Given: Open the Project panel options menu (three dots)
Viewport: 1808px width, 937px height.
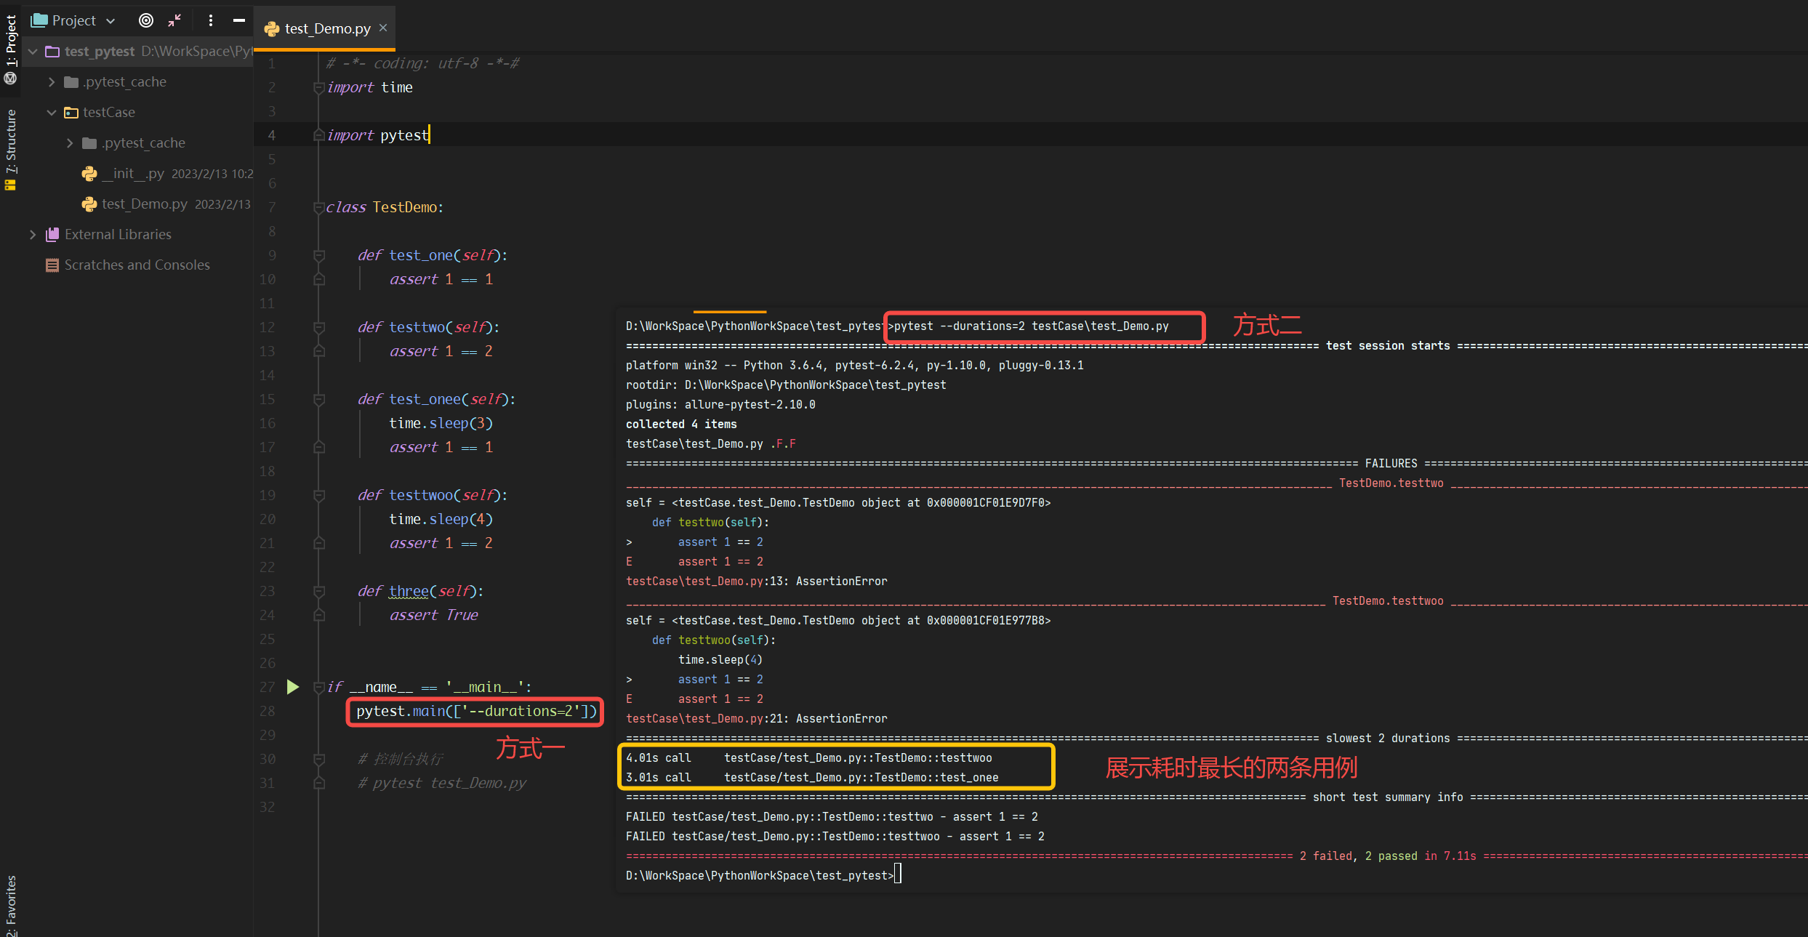Looking at the screenshot, I should point(211,20).
